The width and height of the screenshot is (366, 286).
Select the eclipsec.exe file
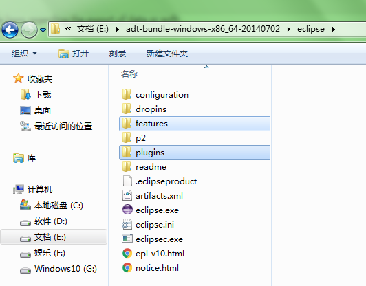[159, 239]
